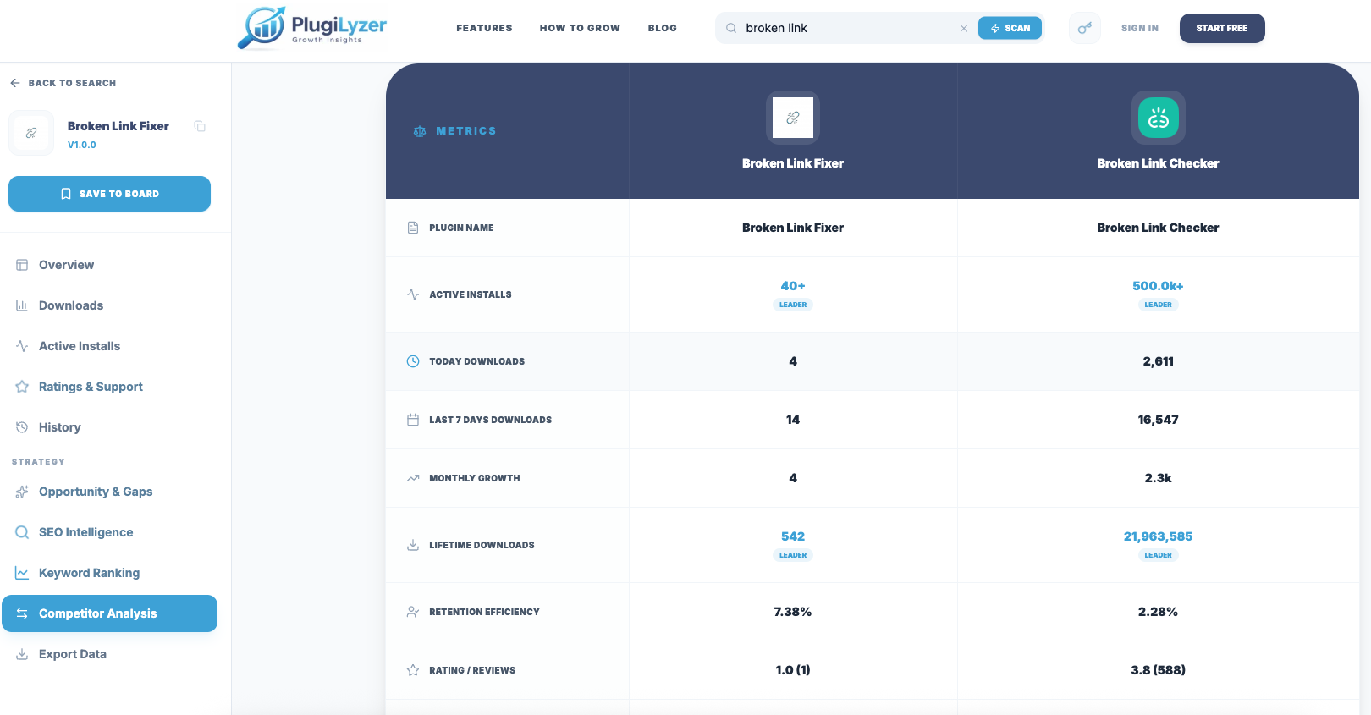Click the Broken Link Checker green icon
The image size is (1371, 715).
pos(1159,118)
